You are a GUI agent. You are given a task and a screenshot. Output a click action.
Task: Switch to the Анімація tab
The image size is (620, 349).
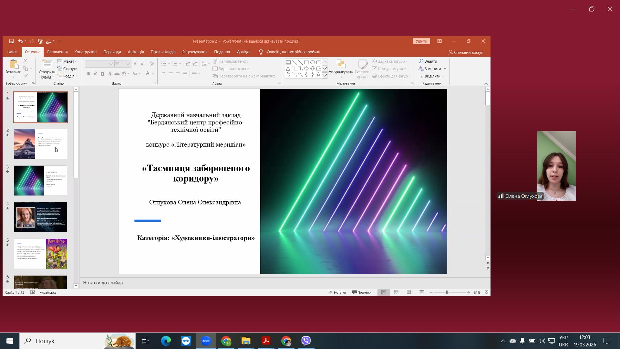coord(136,52)
